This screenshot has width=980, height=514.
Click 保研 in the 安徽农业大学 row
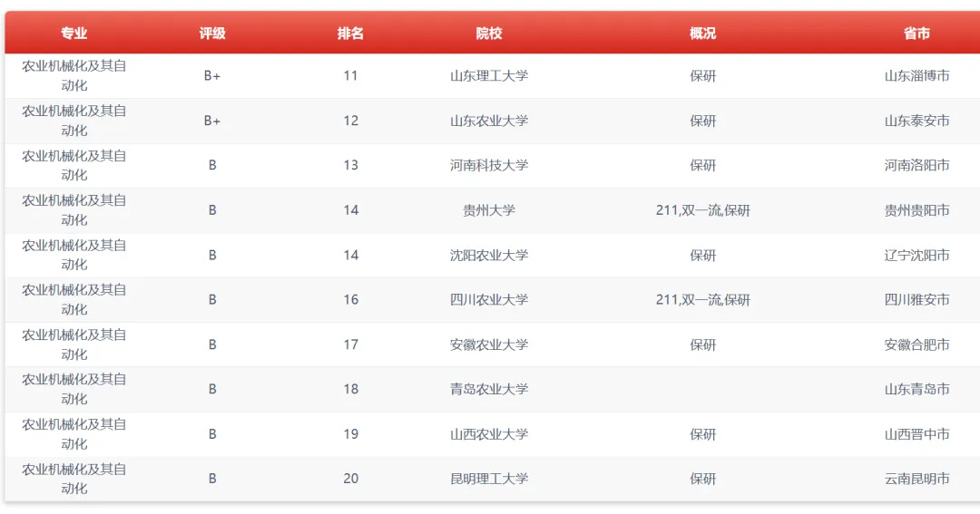coord(702,344)
